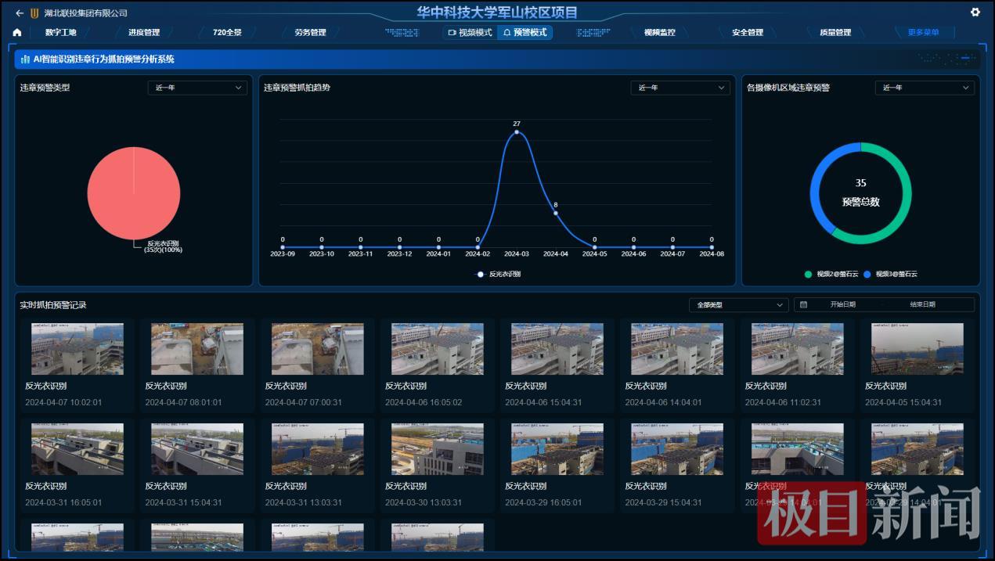Click the home icon in the navigation bar

pos(16,32)
